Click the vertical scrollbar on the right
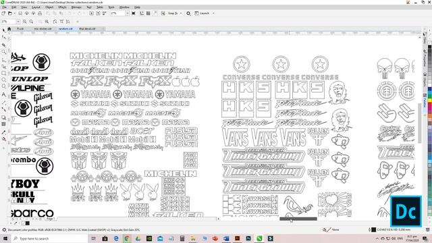432x243 pixels. [420, 124]
